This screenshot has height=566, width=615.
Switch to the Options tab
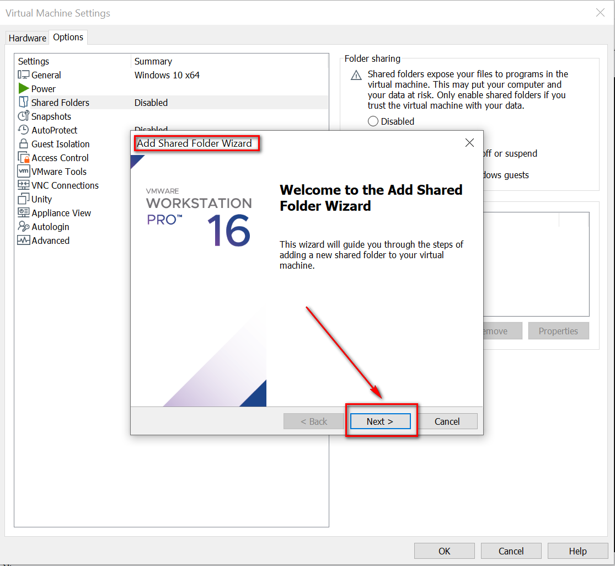(68, 38)
